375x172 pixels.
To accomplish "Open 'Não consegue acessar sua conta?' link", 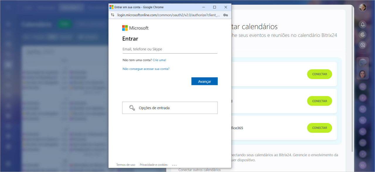I will [146, 69].
